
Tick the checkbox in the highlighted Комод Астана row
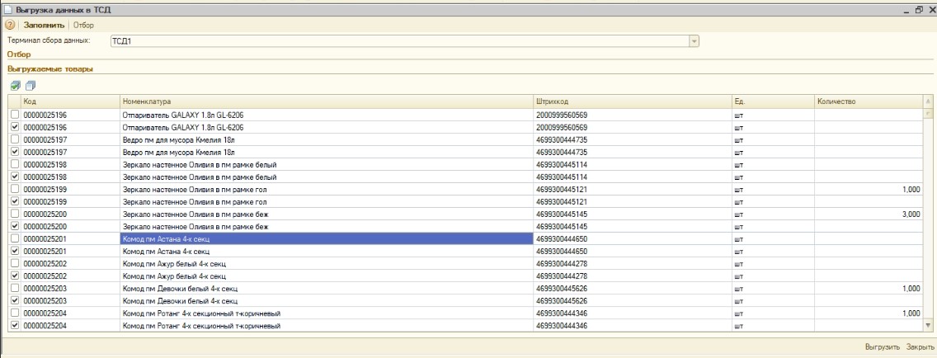click(x=13, y=238)
